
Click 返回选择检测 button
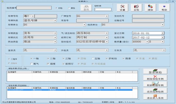(155, 90)
